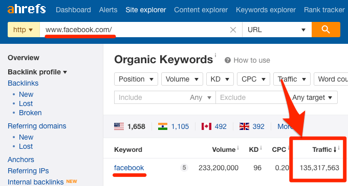This screenshot has width=348, height=186.
Task: Click the facebook keyword link
Action: coord(129,168)
